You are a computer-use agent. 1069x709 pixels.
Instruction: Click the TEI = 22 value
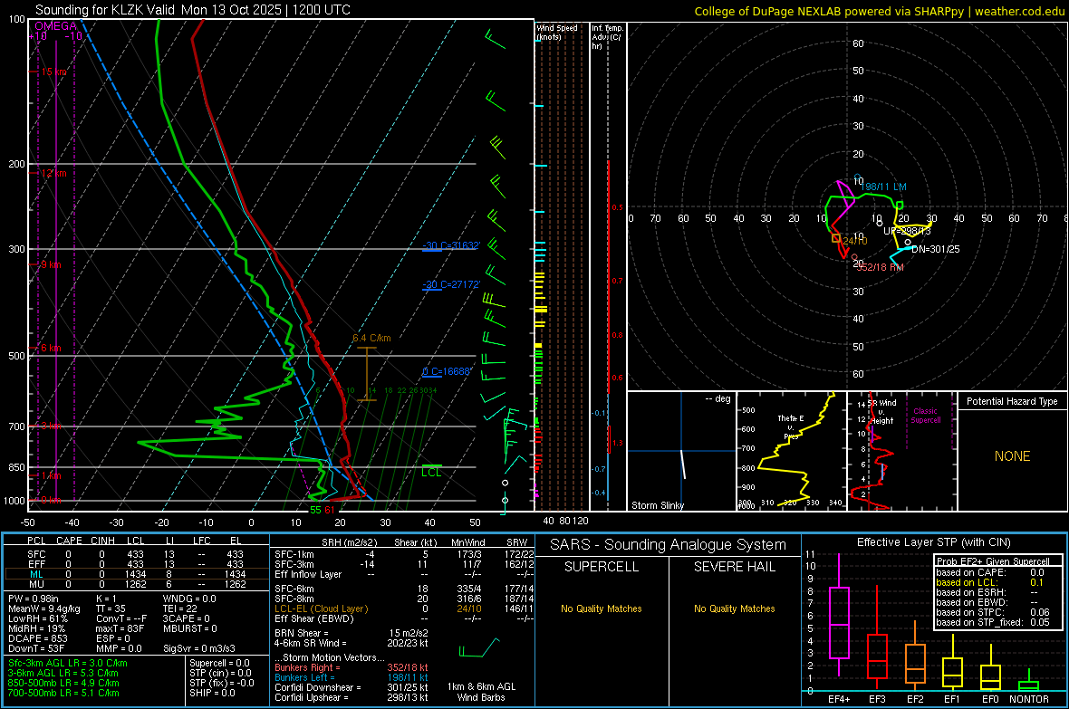(x=180, y=608)
